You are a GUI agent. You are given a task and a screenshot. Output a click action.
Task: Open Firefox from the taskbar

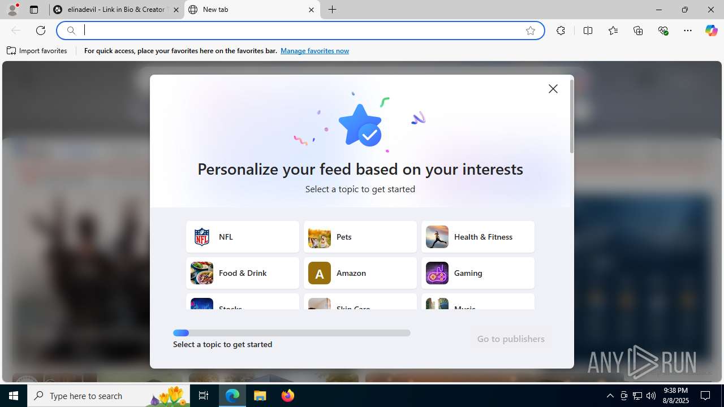[x=288, y=396]
